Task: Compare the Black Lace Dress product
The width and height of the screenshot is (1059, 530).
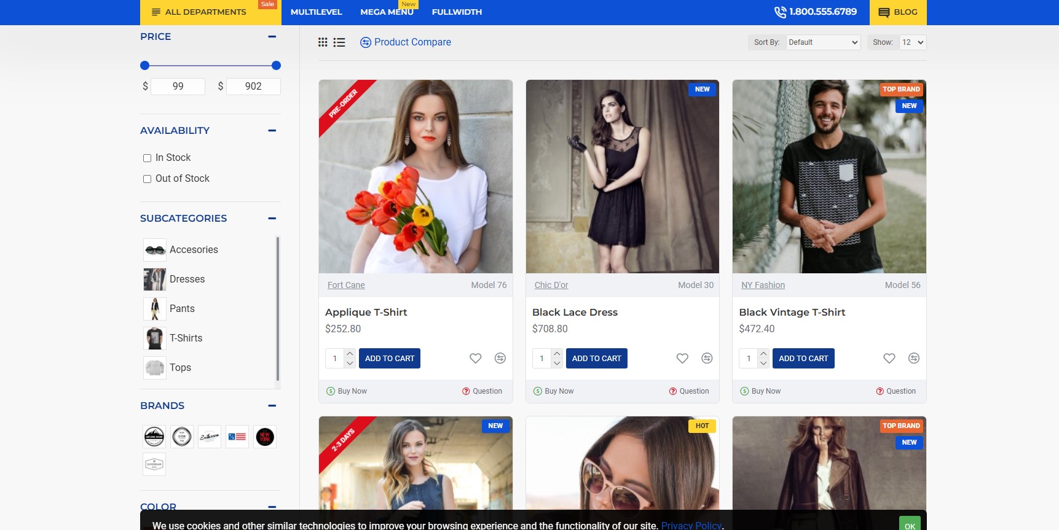Action: click(x=707, y=358)
